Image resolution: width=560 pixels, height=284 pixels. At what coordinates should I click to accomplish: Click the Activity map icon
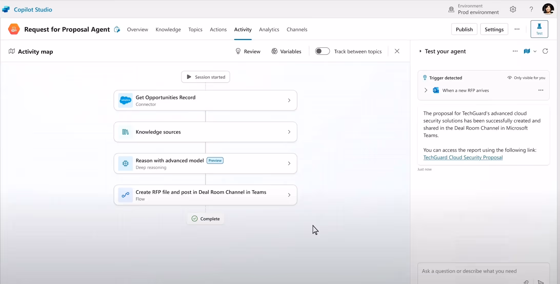[x=12, y=51]
